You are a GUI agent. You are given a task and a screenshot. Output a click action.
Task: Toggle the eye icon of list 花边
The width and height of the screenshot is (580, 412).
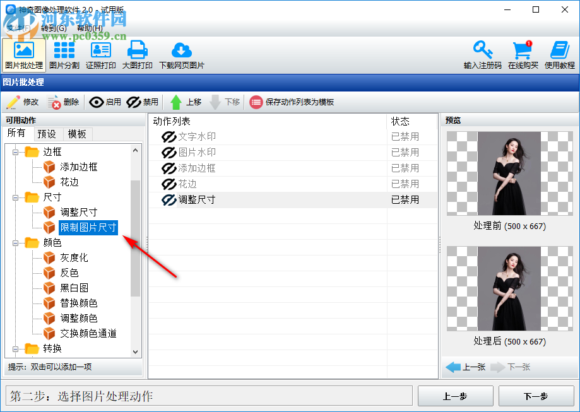pyautogui.click(x=169, y=184)
